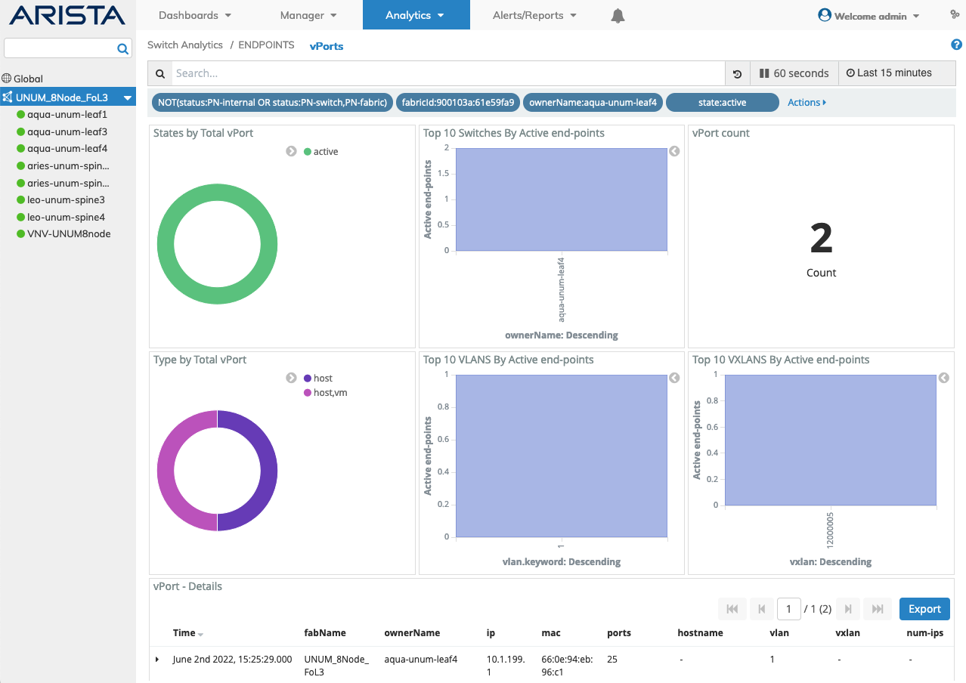Sort table by Time column
966x683 pixels.
(188, 633)
